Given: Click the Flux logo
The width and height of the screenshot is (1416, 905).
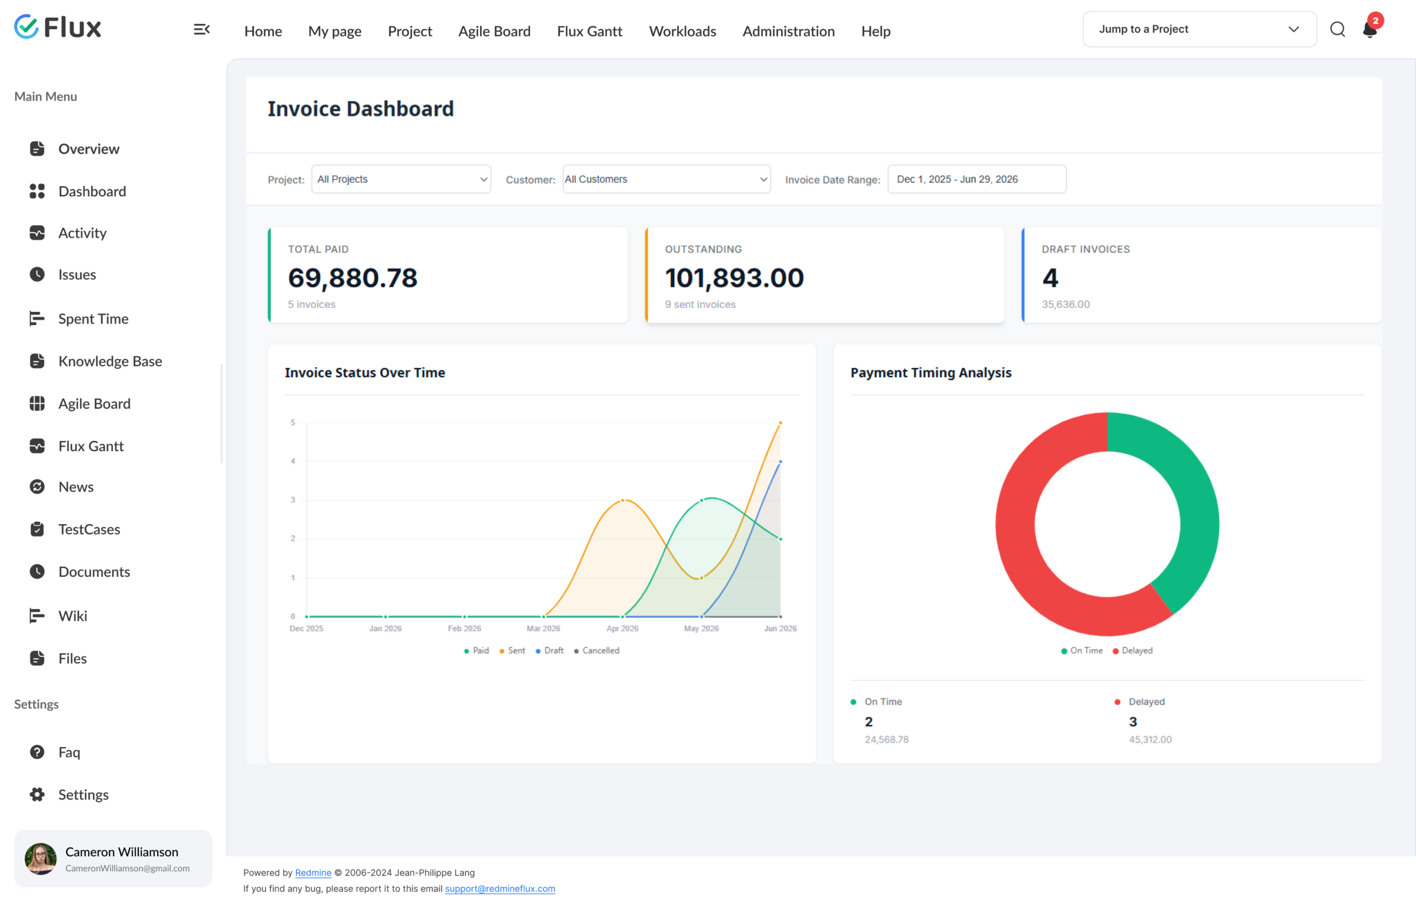Looking at the screenshot, I should click(58, 27).
